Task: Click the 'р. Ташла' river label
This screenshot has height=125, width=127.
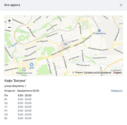Action: [13, 45]
